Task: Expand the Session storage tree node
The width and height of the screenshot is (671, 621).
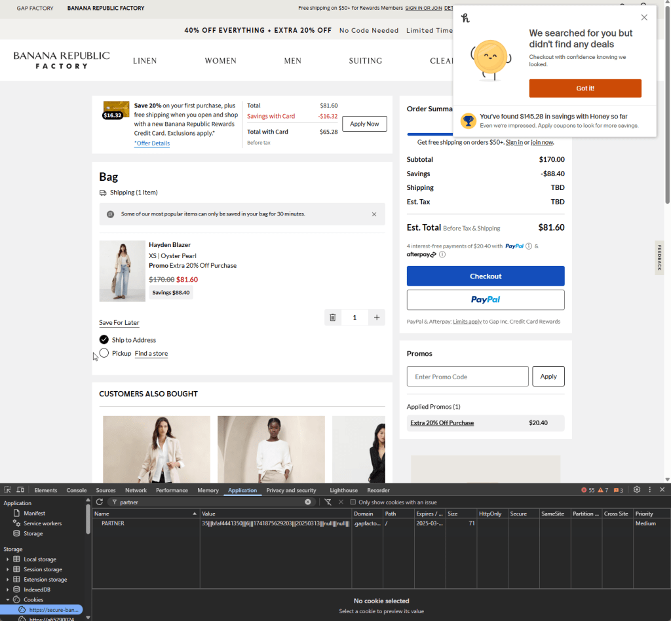Action: [x=8, y=569]
